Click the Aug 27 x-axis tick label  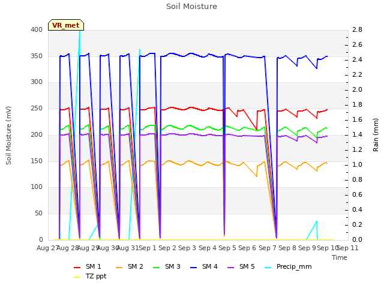[x=47, y=248]
